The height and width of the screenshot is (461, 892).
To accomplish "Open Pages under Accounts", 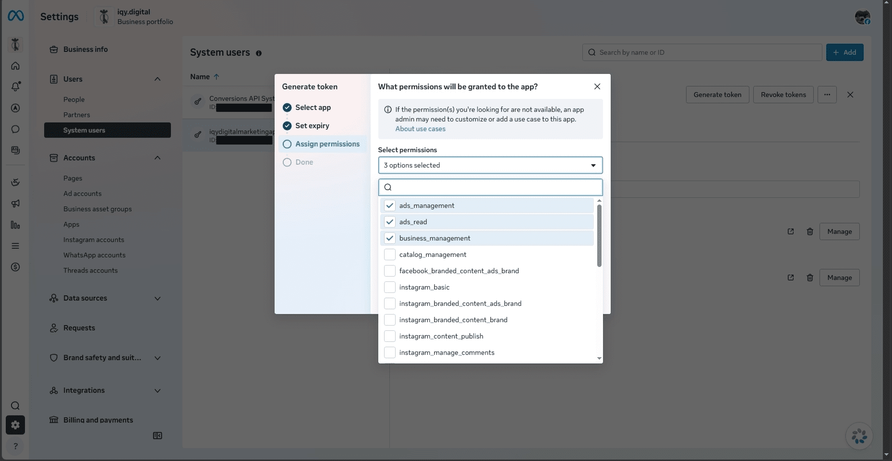I will (x=73, y=178).
